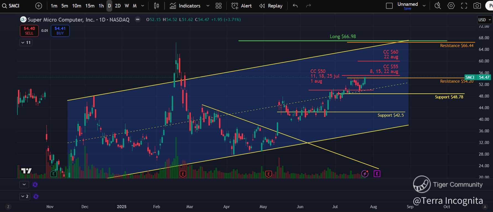Click the Sep label on time axis
Image resolution: width=493 pixels, height=212 pixels.
[410, 207]
